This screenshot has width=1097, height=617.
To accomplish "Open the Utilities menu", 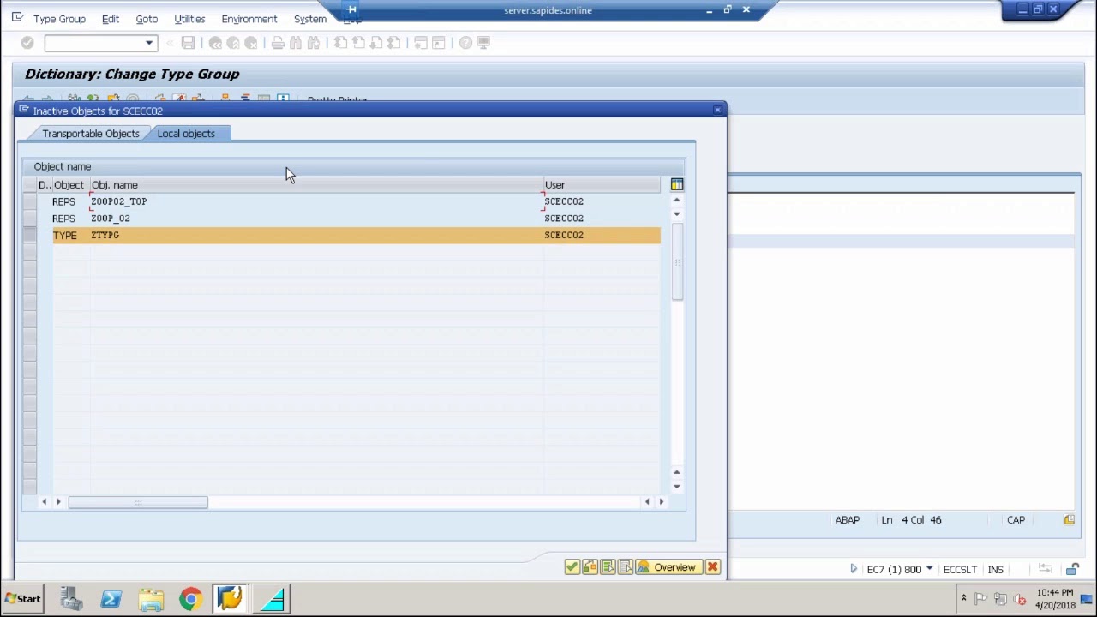I will point(189,19).
